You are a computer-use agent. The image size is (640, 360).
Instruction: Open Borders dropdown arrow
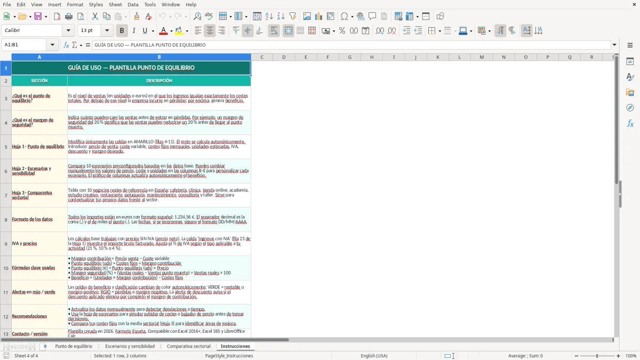point(439,31)
